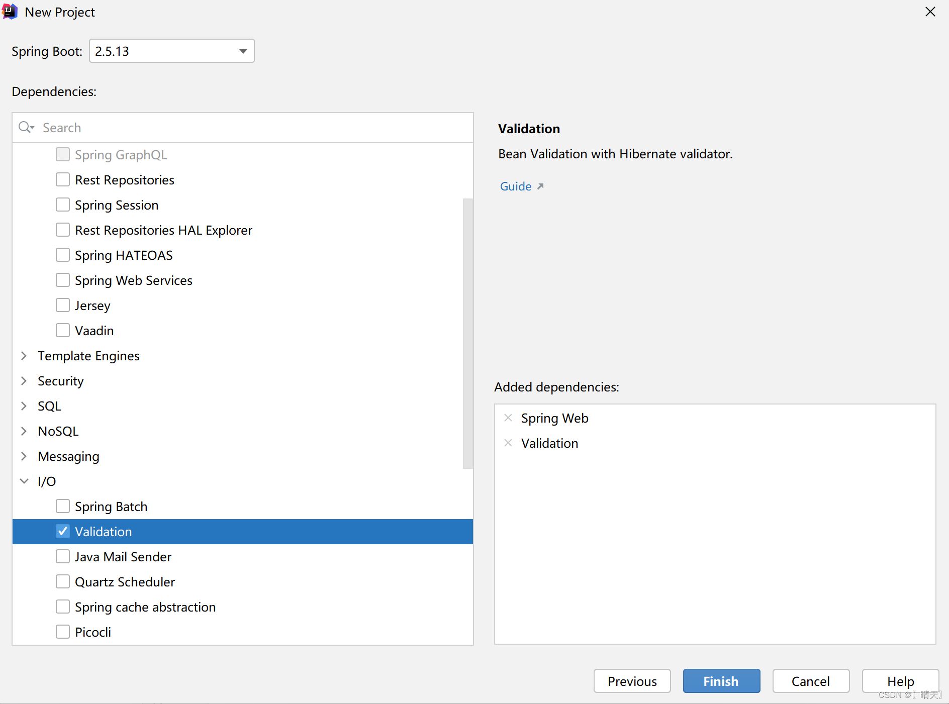Collapse the I/O category
Screen dimensions: 949x704
[24, 481]
